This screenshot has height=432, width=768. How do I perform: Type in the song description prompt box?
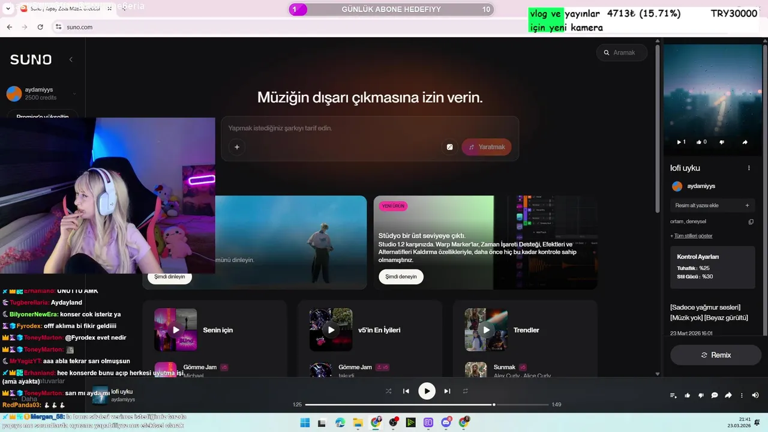(370, 128)
